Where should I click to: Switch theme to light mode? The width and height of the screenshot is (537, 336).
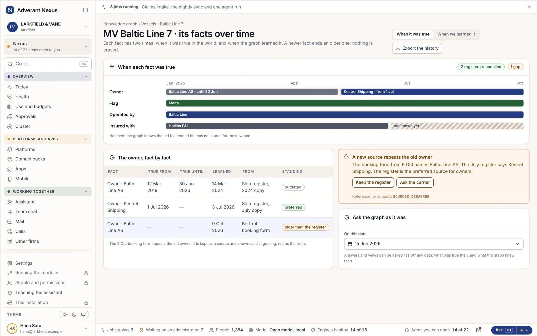tap(65, 315)
